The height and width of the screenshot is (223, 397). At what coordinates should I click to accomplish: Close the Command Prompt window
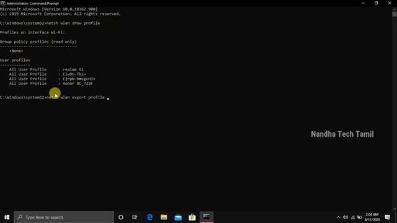coord(390,3)
